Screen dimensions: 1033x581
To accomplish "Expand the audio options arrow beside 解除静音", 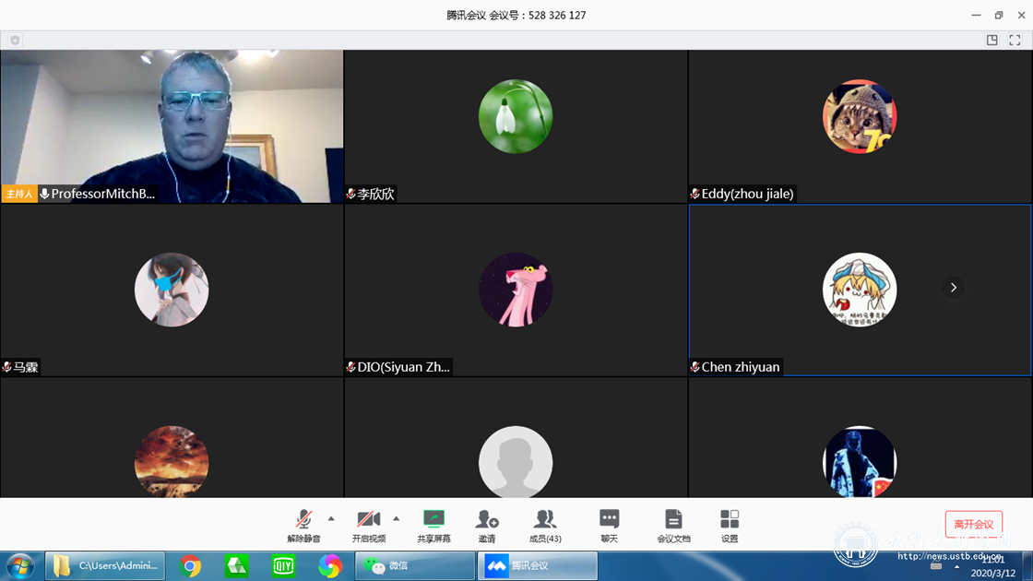I will pyautogui.click(x=331, y=519).
